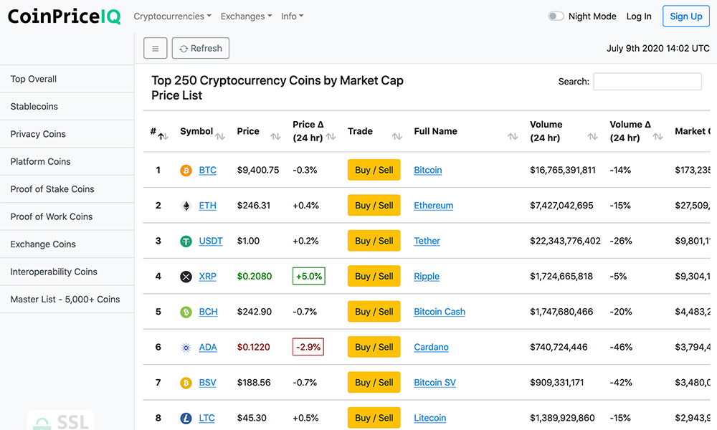This screenshot has width=717, height=430.
Task: Sort table by Price column arrows
Action: (275, 136)
